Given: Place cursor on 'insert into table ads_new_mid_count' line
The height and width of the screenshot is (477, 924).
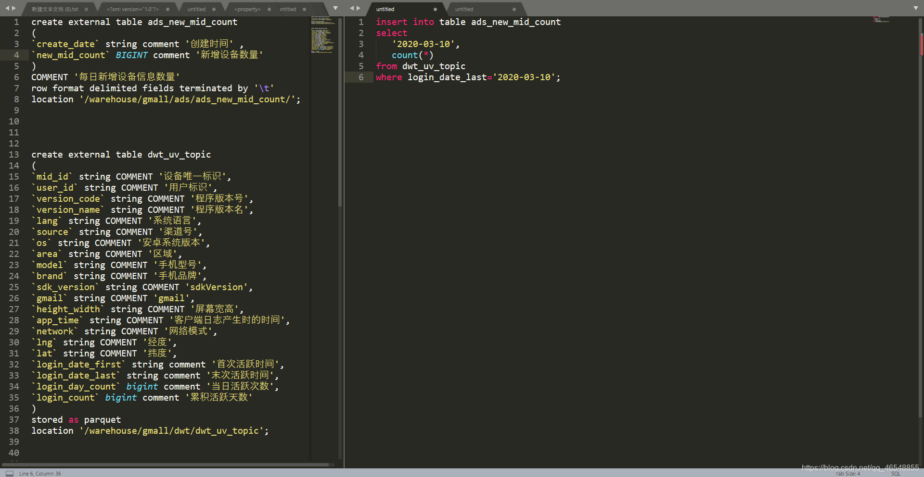Looking at the screenshot, I should click(468, 22).
